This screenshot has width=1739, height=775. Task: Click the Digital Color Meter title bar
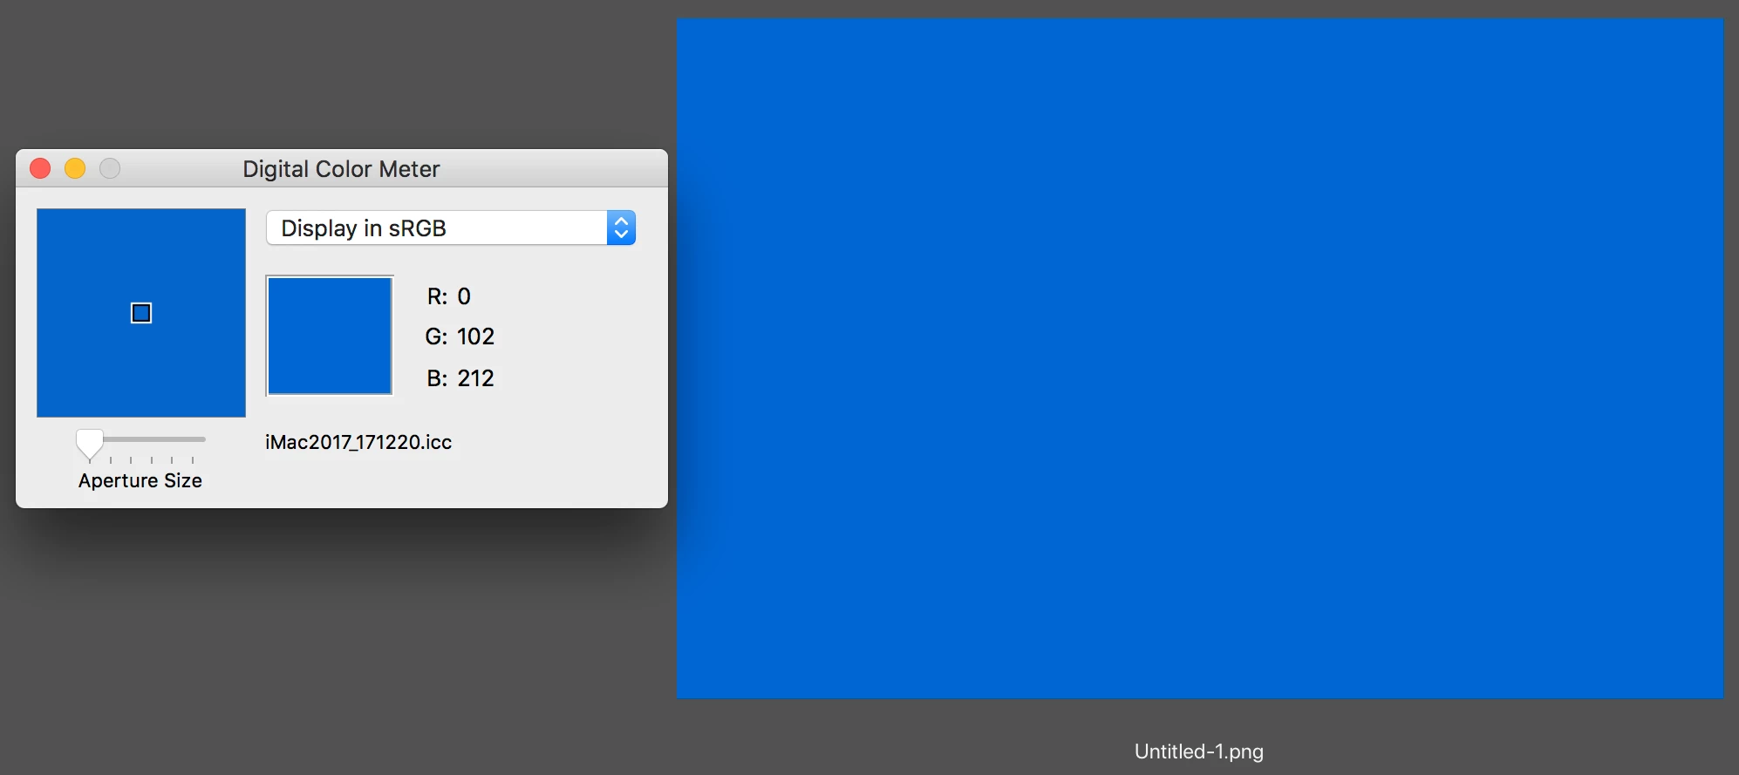(x=342, y=168)
